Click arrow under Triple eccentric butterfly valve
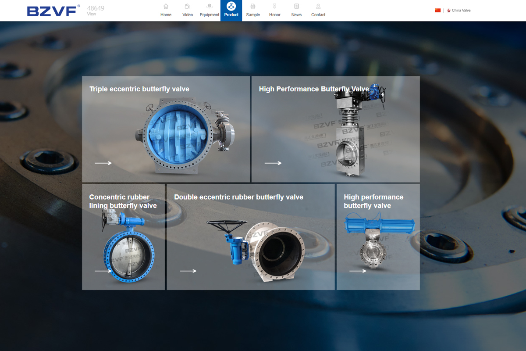Viewport: 526px width, 351px height. coord(103,163)
